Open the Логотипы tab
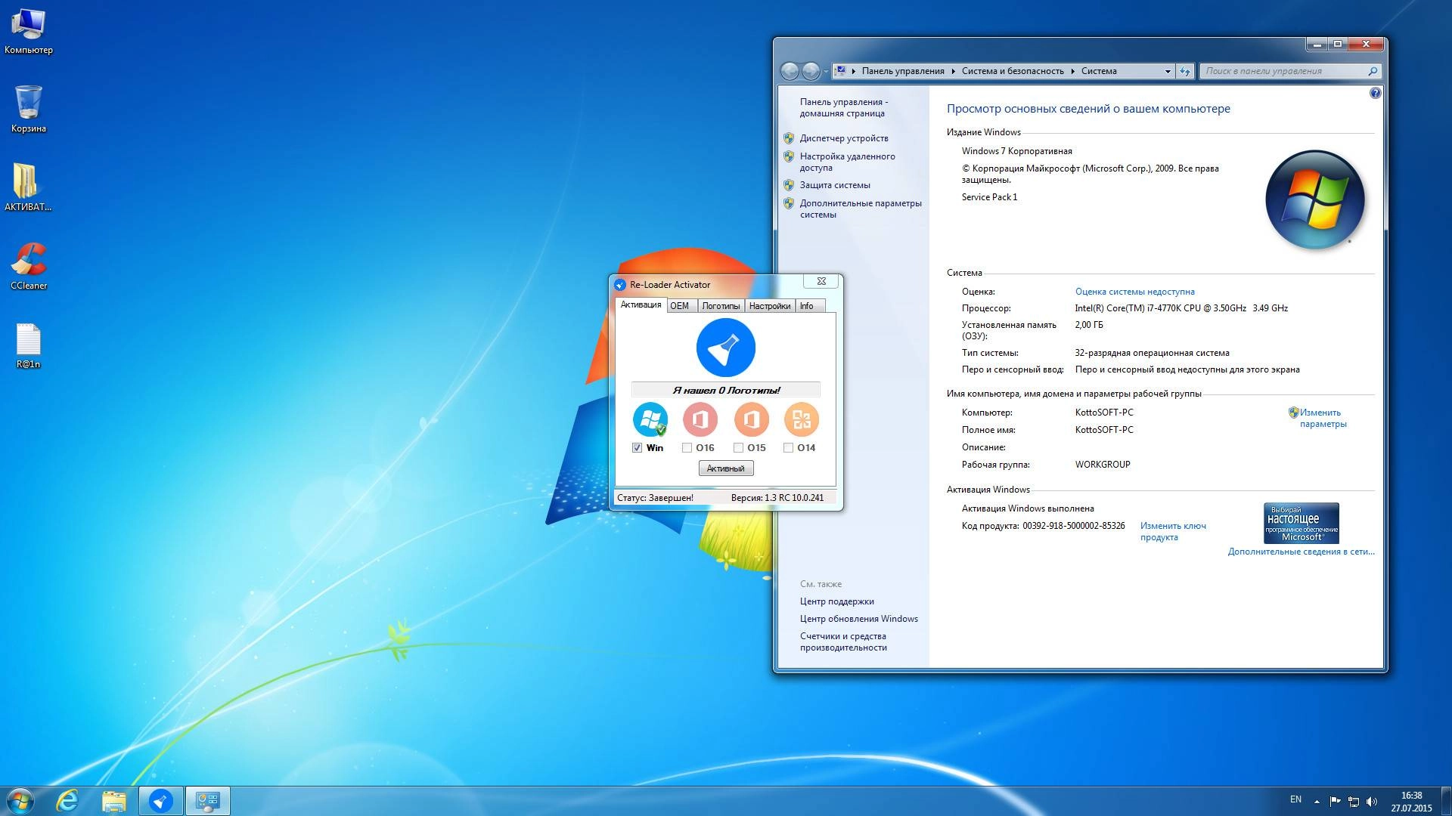Screen dimensions: 1452x816 tap(721, 306)
